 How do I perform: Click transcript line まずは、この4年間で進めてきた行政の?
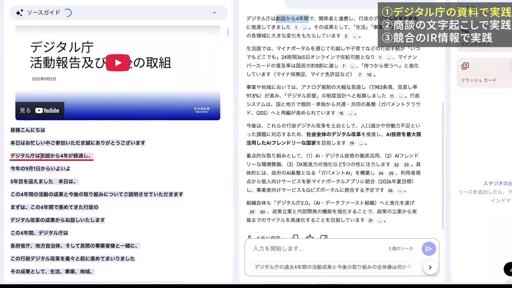pos(54,207)
